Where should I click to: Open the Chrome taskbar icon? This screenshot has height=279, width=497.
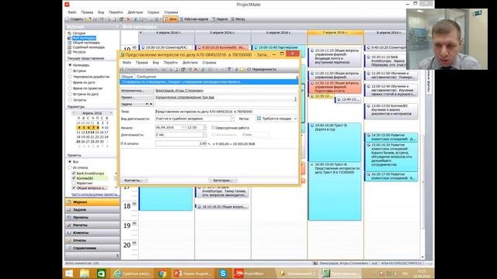pos(162,274)
